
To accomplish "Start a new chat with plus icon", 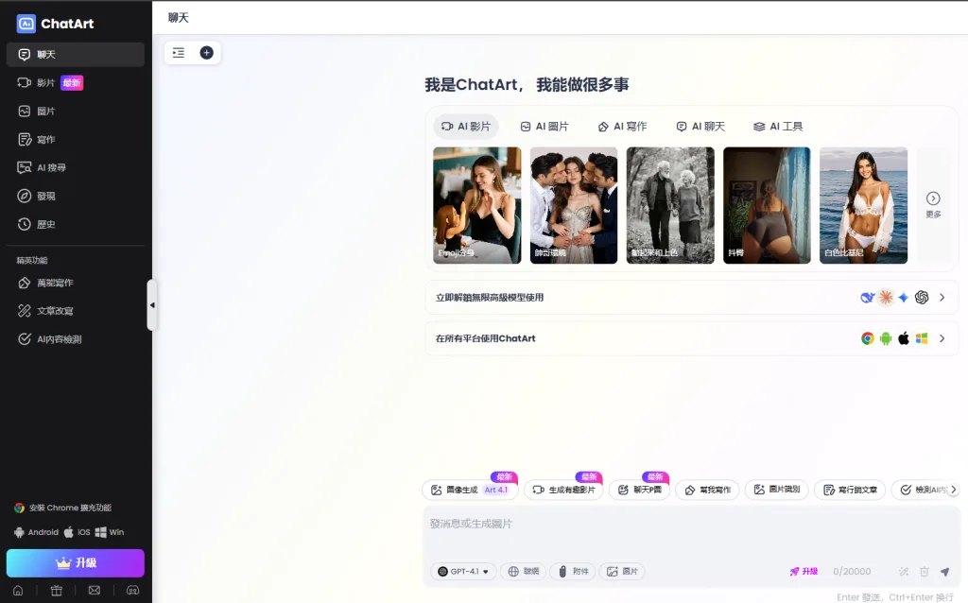I will (x=207, y=53).
